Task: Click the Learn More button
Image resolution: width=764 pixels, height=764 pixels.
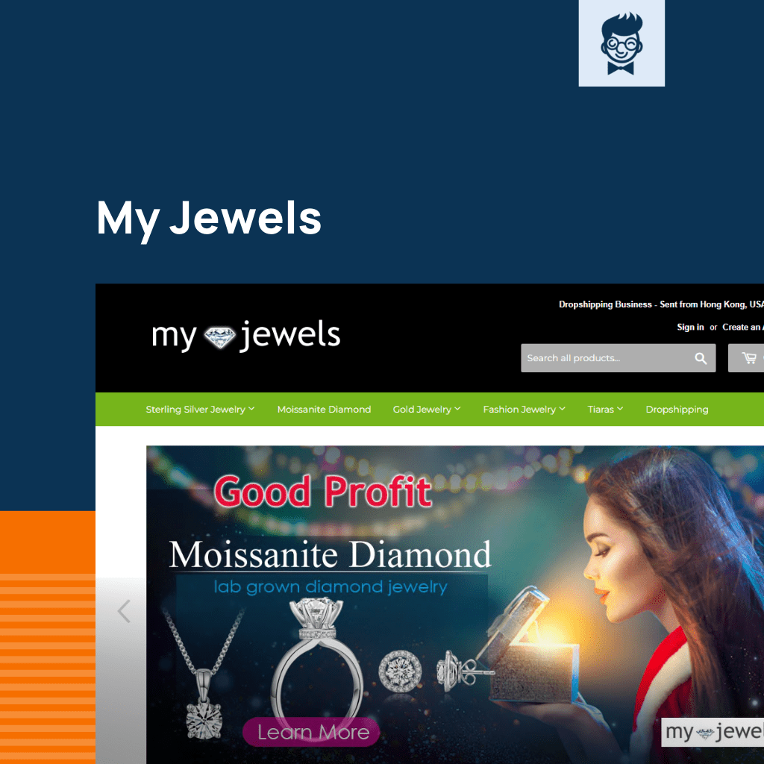Action: pyautogui.click(x=312, y=732)
